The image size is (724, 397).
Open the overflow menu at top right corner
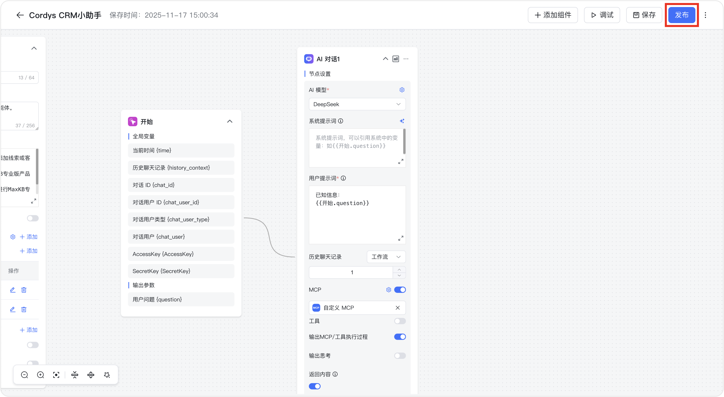coord(706,15)
